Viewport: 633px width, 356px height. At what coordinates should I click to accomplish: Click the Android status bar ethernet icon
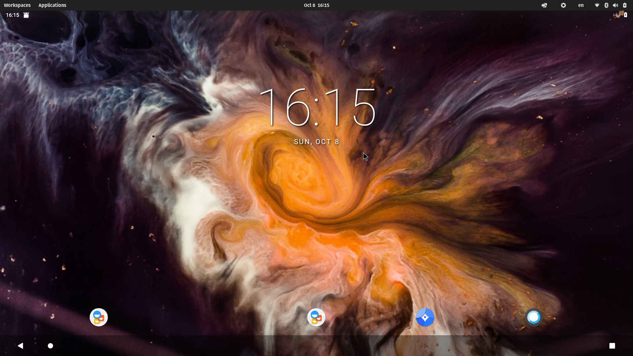(x=618, y=15)
